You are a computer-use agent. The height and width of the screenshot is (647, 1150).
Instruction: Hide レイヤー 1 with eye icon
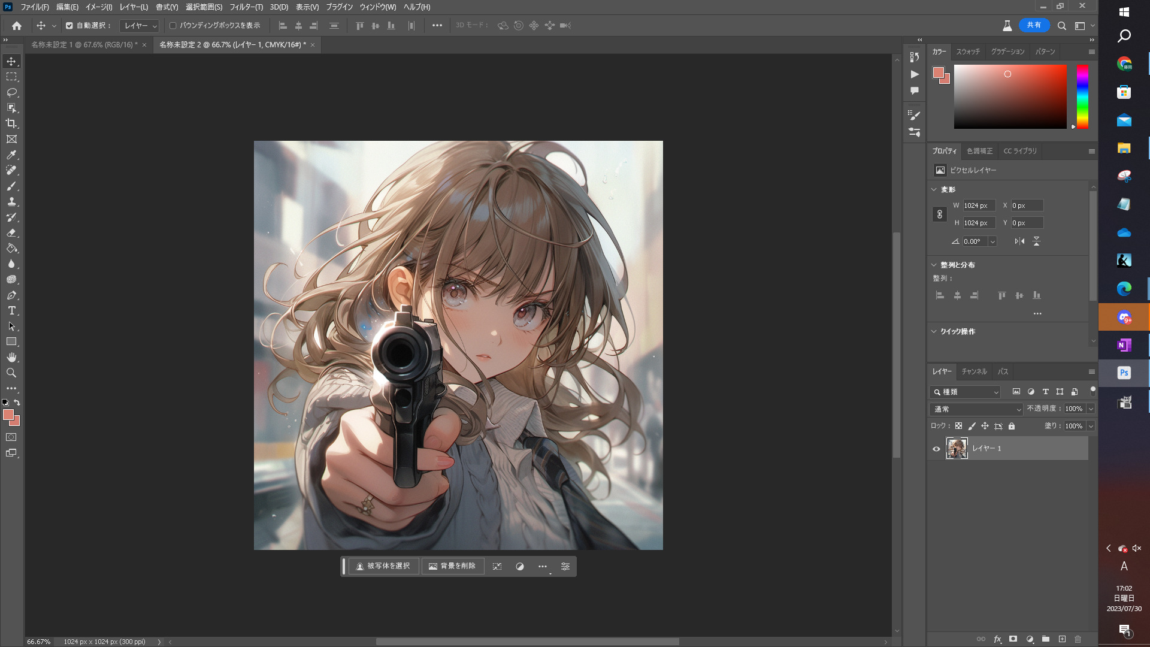click(x=936, y=449)
